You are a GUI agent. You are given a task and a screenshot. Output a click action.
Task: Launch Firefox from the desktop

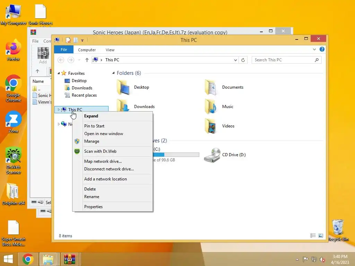point(14,50)
